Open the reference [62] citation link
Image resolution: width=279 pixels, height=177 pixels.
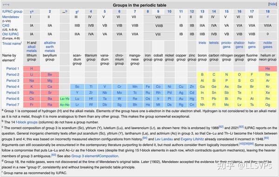(x=221, y=127)
